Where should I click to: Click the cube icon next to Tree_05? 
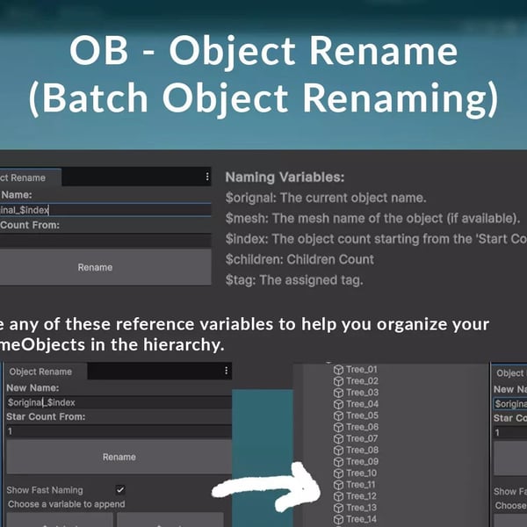coord(338,415)
